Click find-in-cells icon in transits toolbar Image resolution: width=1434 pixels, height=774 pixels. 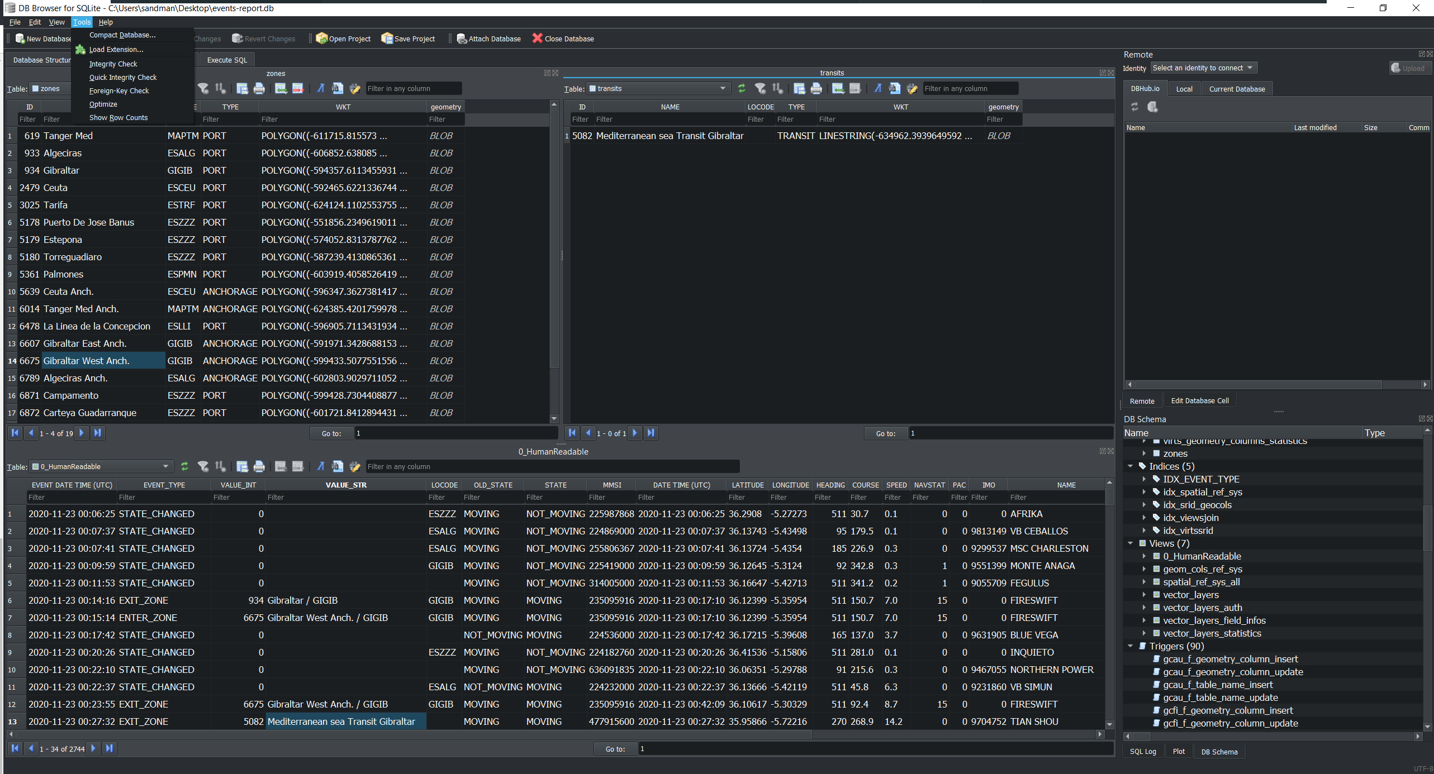click(894, 88)
